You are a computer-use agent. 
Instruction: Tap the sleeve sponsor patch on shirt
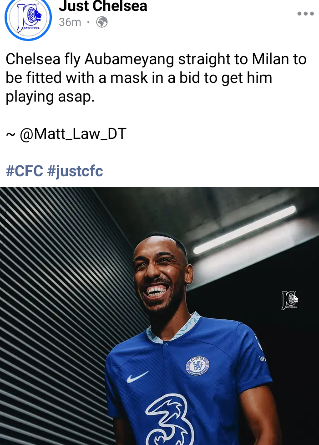260,351
